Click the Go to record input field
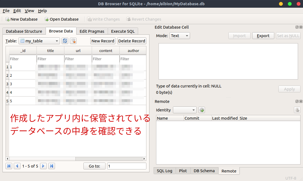The image size is (303, 181). point(127,166)
